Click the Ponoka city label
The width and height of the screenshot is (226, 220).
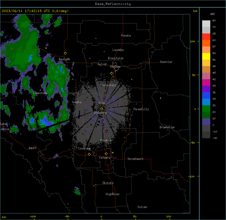(x=126, y=36)
